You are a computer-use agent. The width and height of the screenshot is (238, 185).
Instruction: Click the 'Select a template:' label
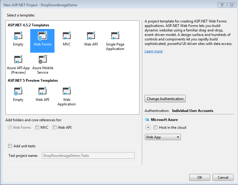point(21,15)
